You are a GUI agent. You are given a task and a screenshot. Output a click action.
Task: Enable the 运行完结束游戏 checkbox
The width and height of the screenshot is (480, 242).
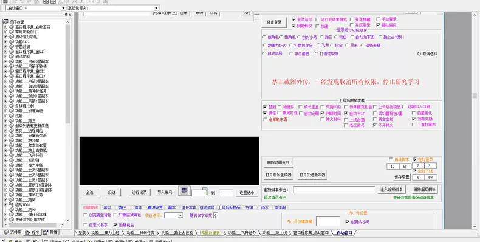point(317,19)
